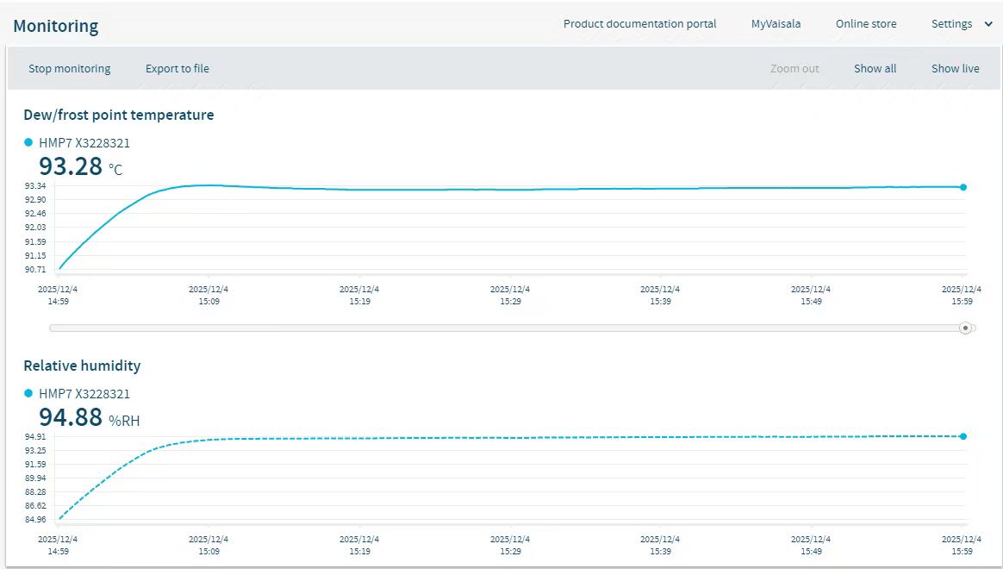Visit the Online store

pos(866,24)
